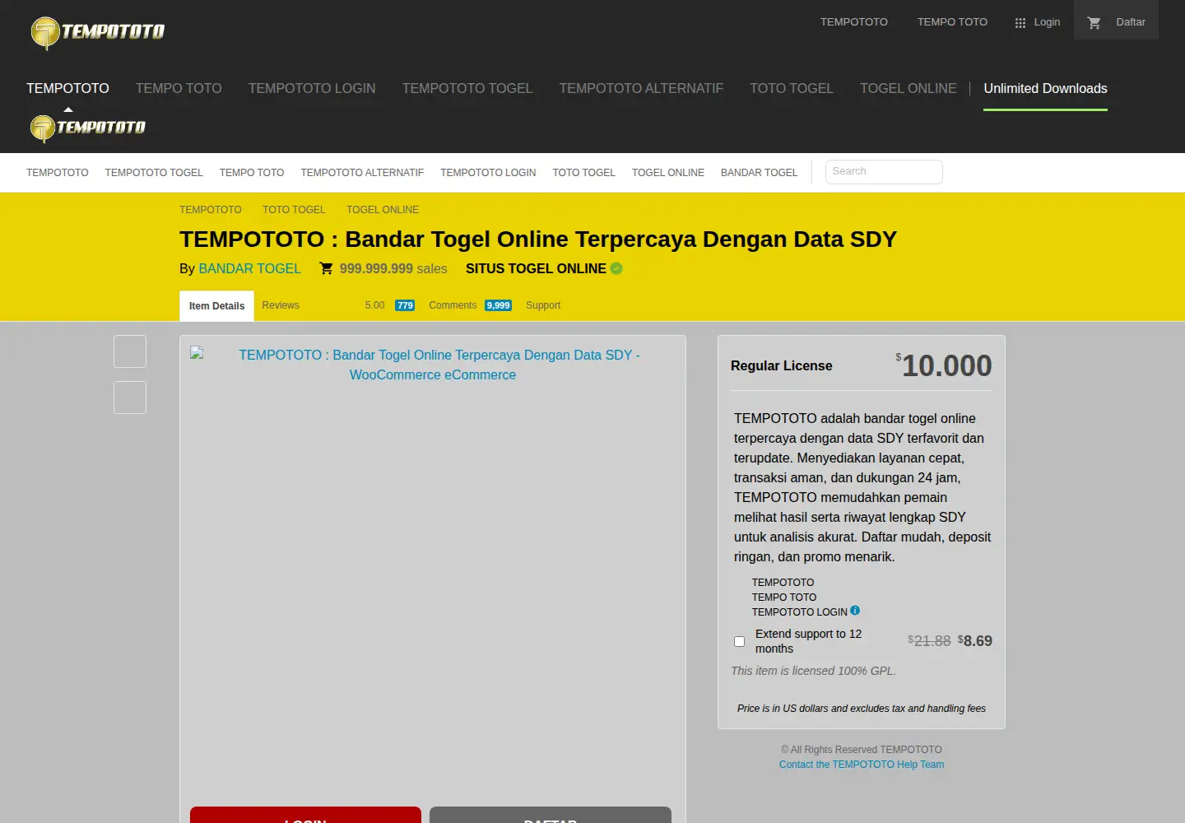Click TOTO TOGEL breadcrumb link

tap(294, 210)
